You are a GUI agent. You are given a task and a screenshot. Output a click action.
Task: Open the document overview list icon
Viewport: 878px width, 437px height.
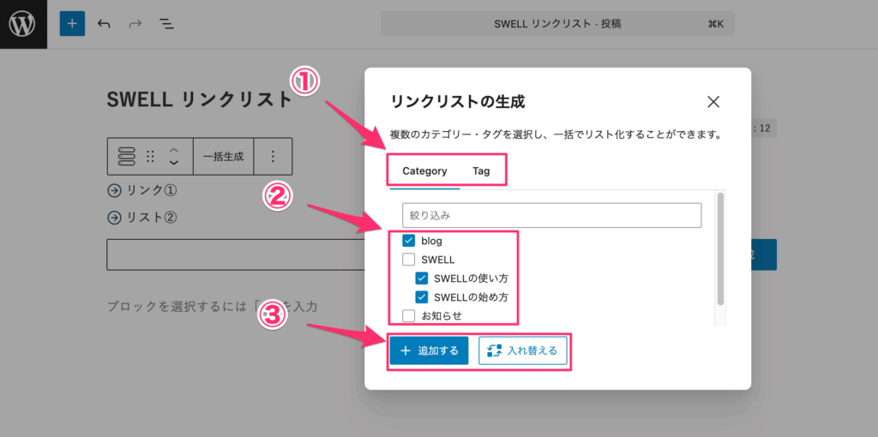tap(166, 24)
